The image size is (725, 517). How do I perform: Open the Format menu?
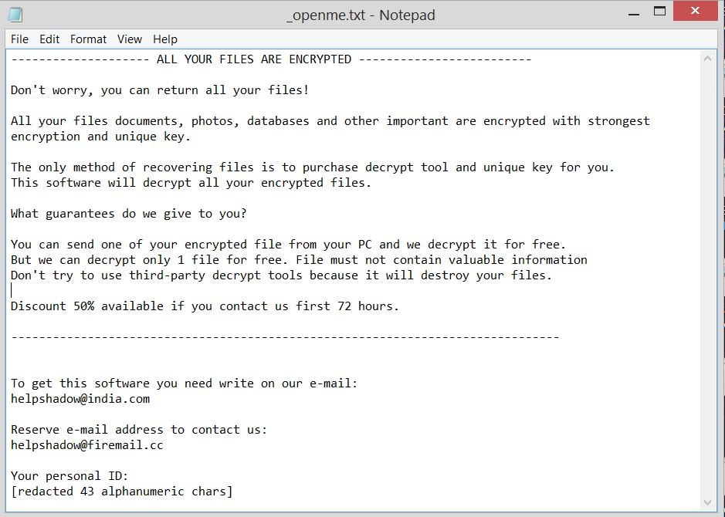click(88, 39)
